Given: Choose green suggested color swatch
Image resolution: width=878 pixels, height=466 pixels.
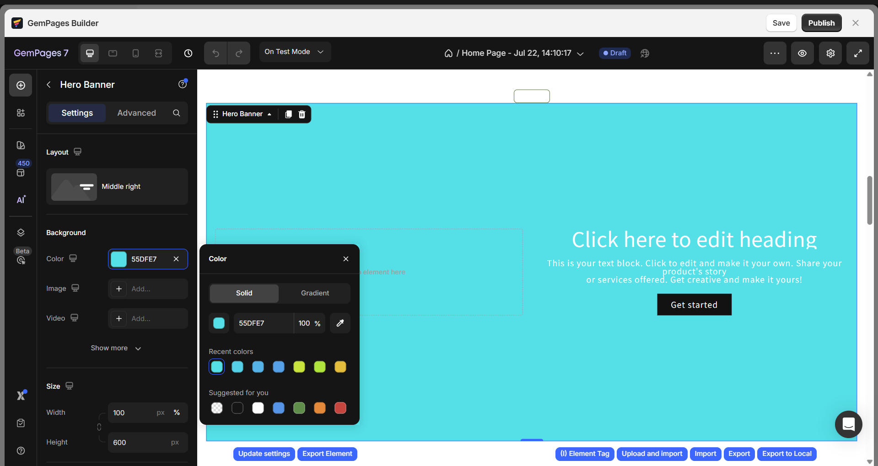Looking at the screenshot, I should 299,408.
